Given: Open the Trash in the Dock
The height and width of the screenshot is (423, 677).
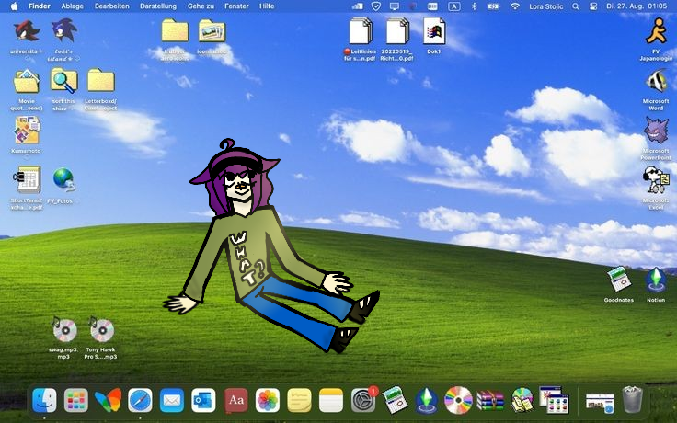Looking at the screenshot, I should pos(632,400).
